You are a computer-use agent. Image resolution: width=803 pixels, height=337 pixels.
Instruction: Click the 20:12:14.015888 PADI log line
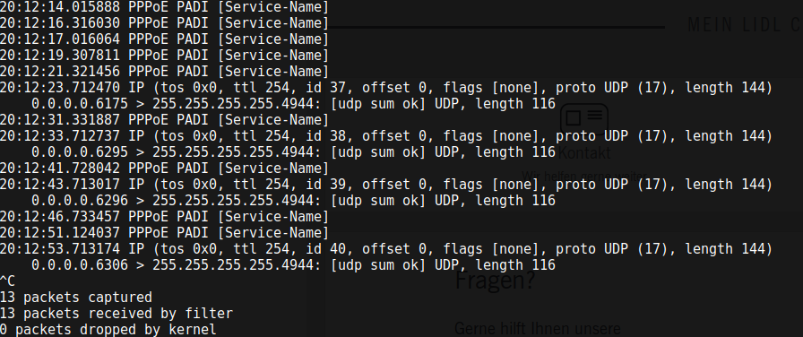(x=164, y=7)
